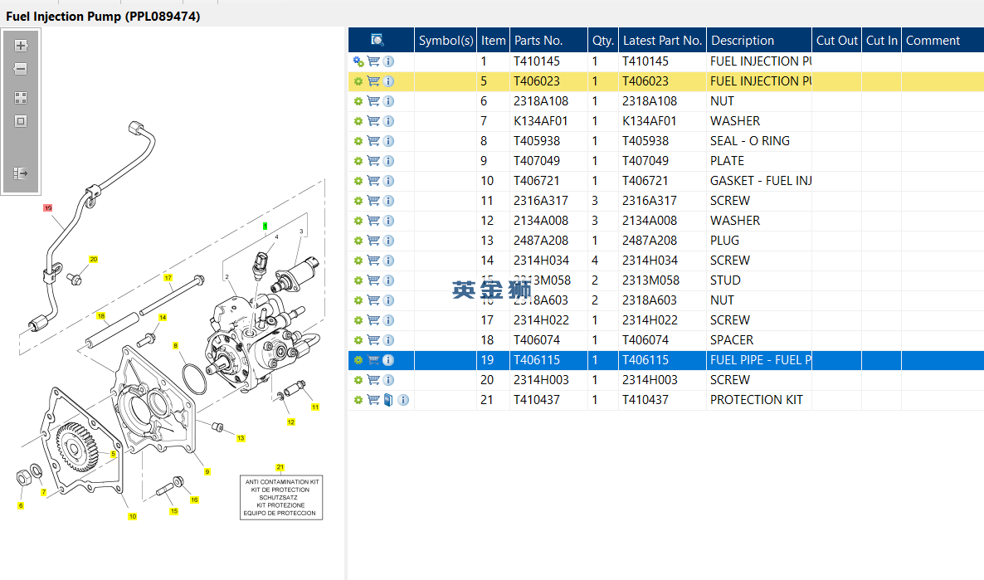Sort by the Symbol(s) column header
984x580 pixels.
(446, 40)
